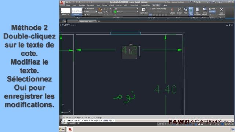Screen dimensions: 235x132
Task: Open the Output ribbon tab
Action: click(112, 5)
